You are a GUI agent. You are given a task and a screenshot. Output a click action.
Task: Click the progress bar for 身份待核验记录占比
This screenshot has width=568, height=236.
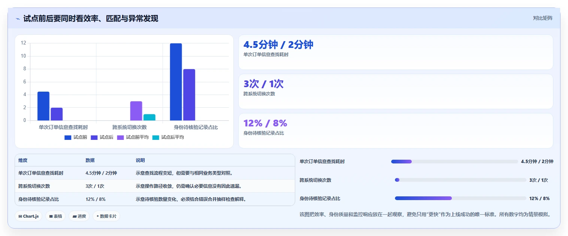[460, 198]
